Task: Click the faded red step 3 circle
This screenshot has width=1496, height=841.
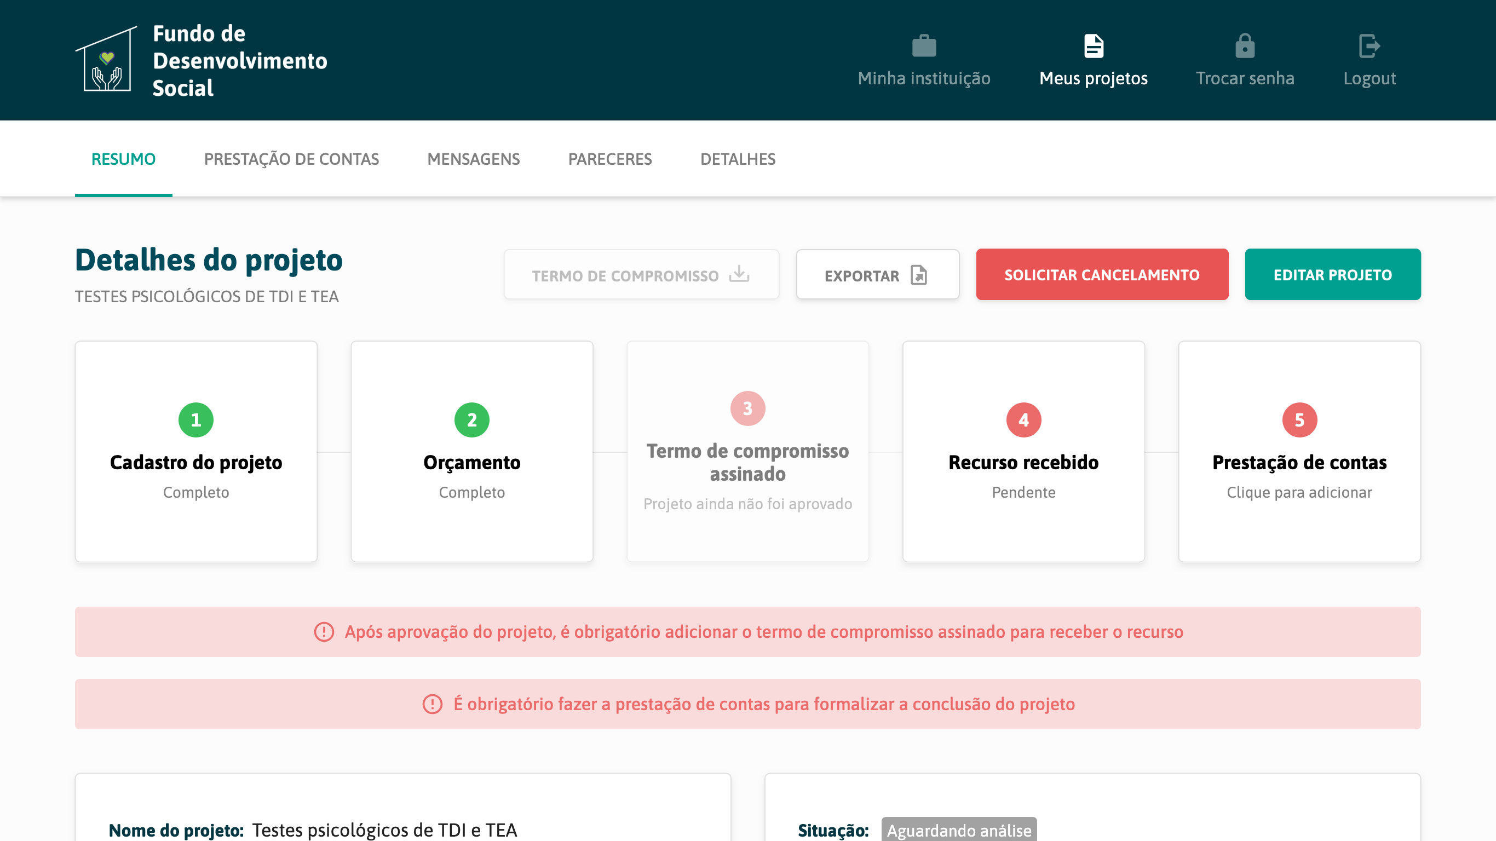Action: (747, 408)
